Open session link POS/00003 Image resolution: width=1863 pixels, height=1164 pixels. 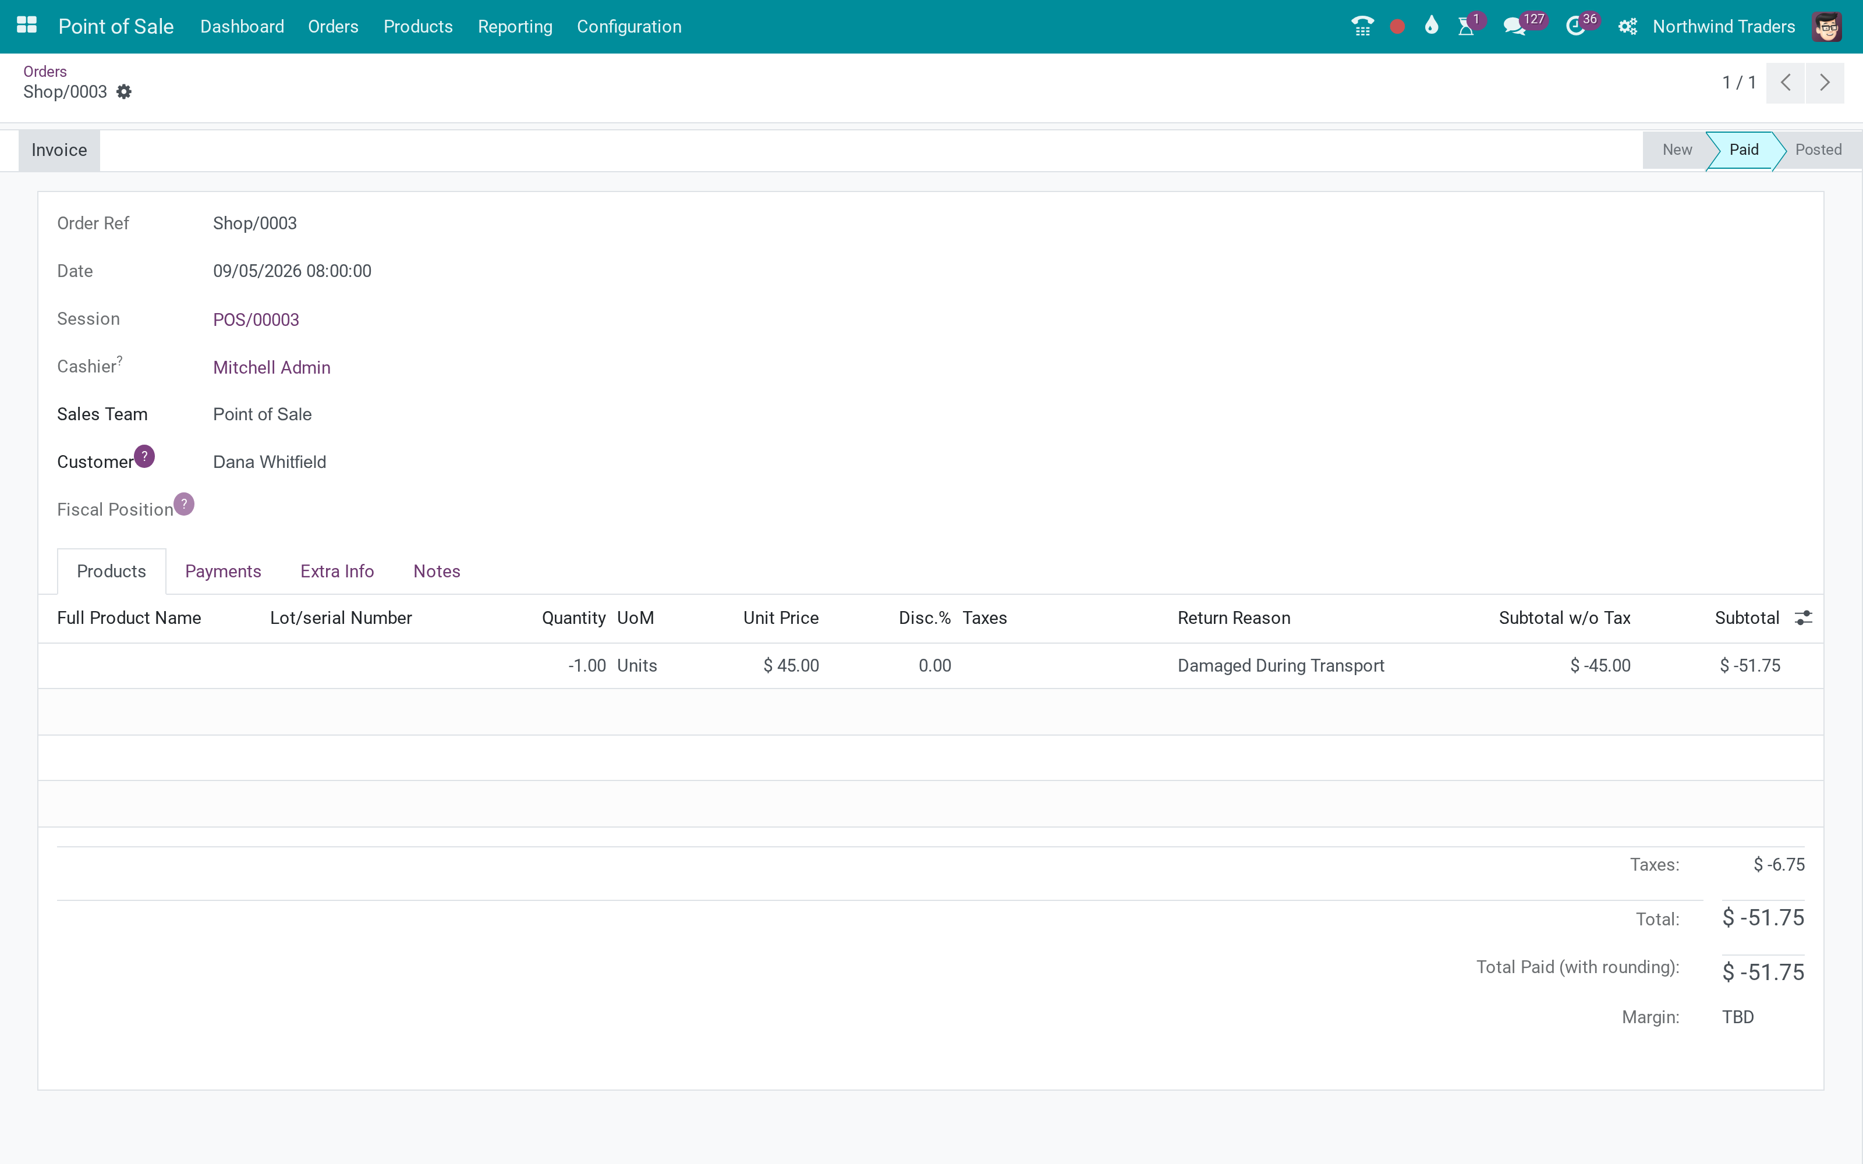point(256,320)
